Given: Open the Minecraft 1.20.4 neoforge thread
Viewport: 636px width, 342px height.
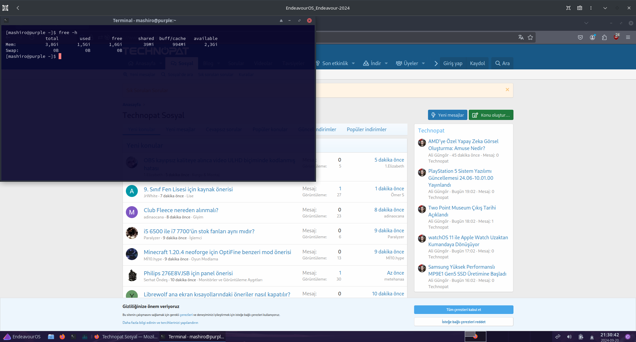Looking at the screenshot, I should pos(217,252).
